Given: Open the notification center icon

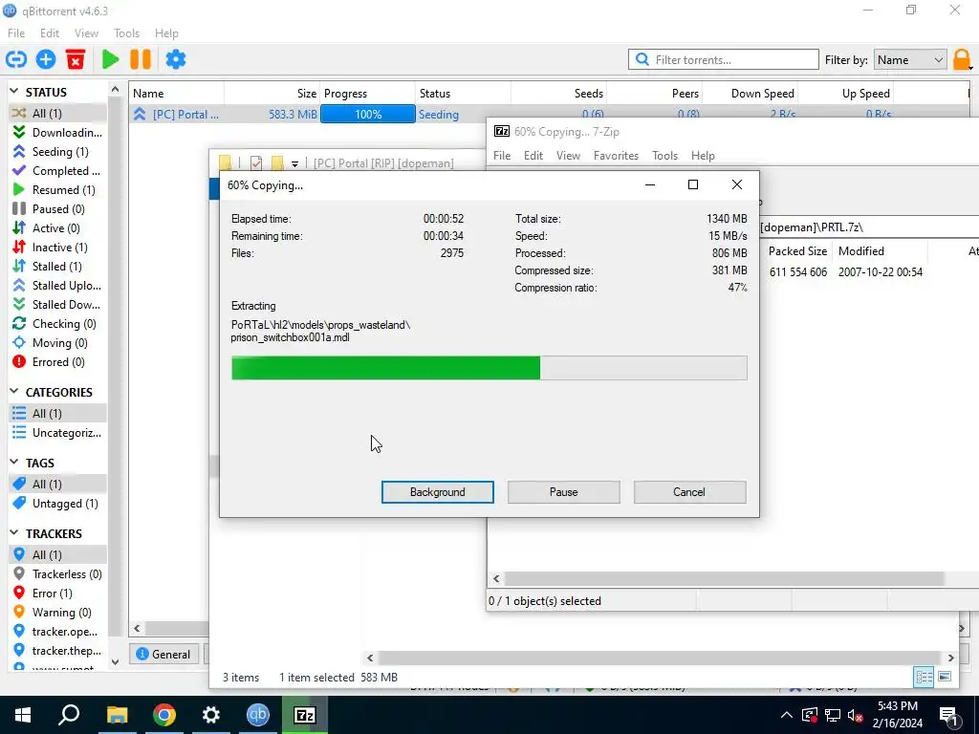Looking at the screenshot, I should pyautogui.click(x=948, y=715).
